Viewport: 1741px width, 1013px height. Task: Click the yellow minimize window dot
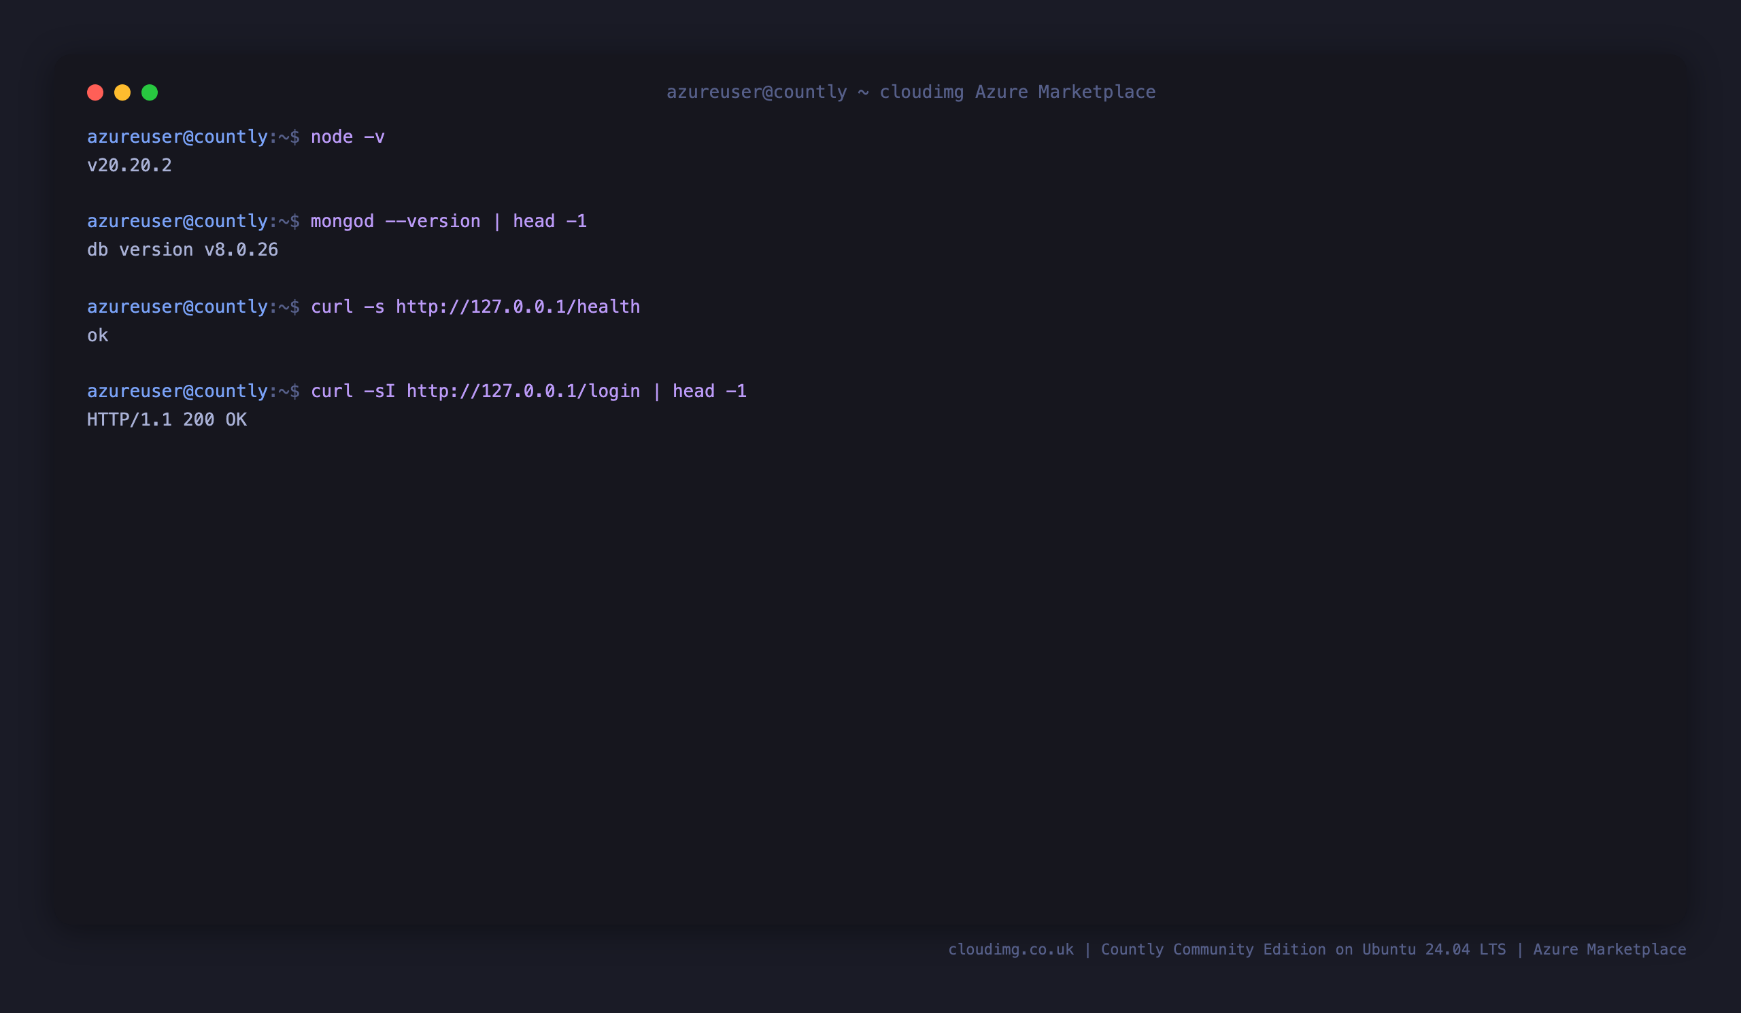(122, 92)
